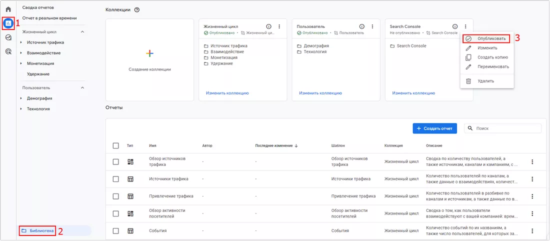Open Удержание in the sidebar
This screenshot has height=241, width=550.
click(38, 74)
